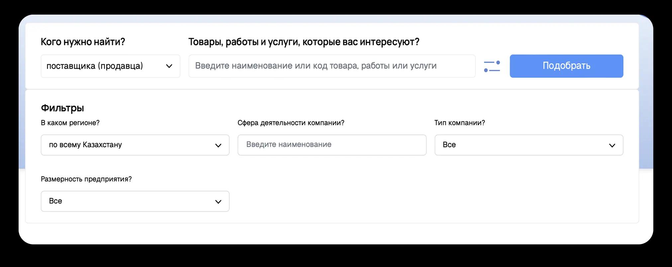Click the 'Сфера деятельности компании?' input field
The height and width of the screenshot is (267, 672).
332,145
